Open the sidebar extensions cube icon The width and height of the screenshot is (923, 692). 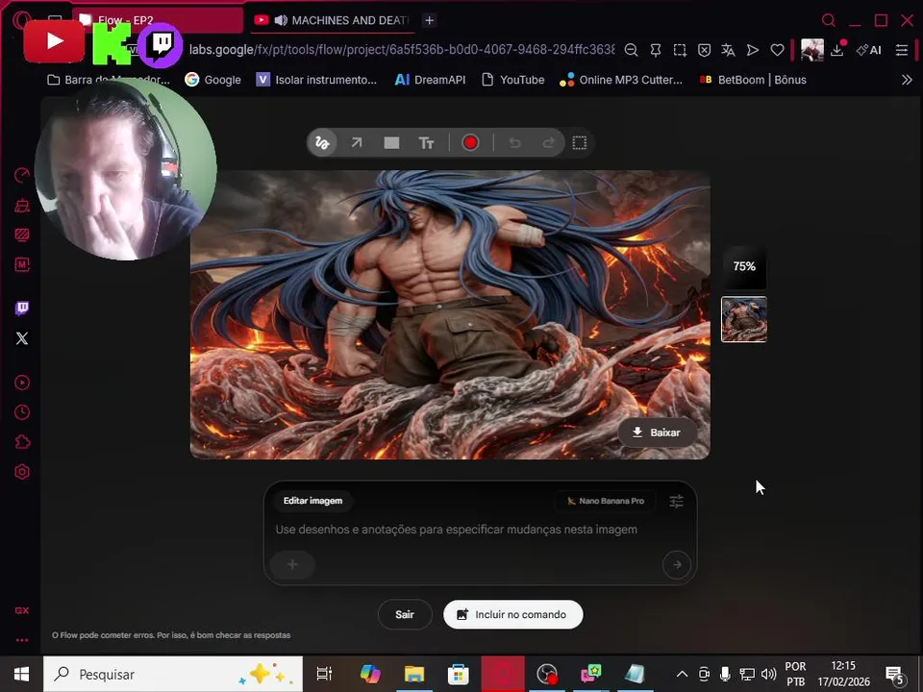22,442
